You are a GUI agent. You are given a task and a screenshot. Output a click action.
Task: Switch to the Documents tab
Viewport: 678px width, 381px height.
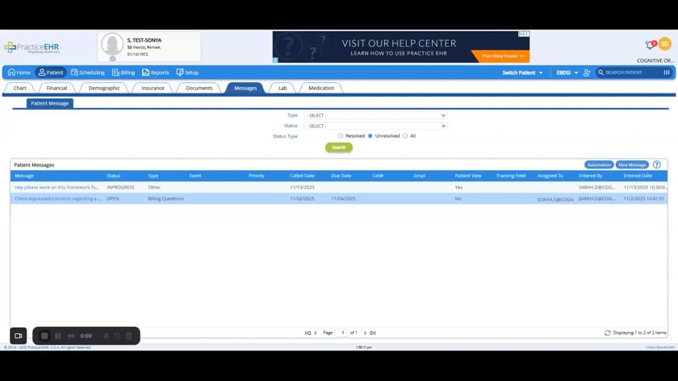(199, 88)
